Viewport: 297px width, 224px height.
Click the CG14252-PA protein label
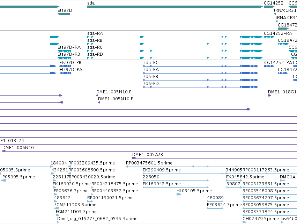pyautogui.click(x=278, y=63)
